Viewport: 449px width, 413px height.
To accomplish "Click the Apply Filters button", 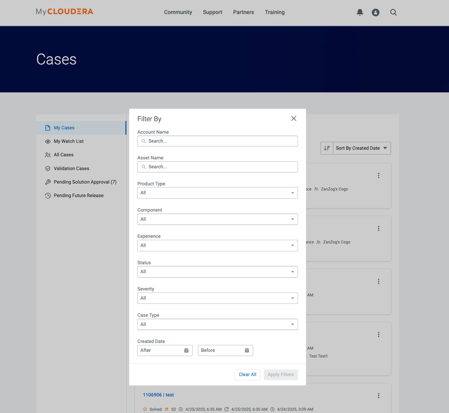I will pyautogui.click(x=281, y=375).
